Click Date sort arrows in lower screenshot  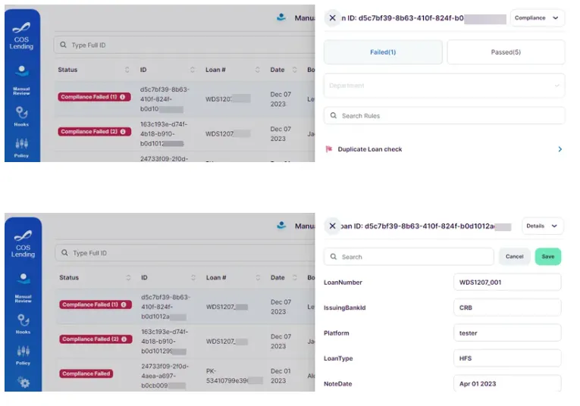click(294, 277)
